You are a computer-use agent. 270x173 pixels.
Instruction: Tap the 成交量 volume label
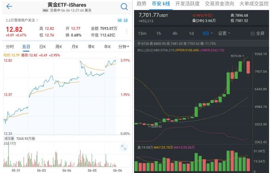pos(9,138)
